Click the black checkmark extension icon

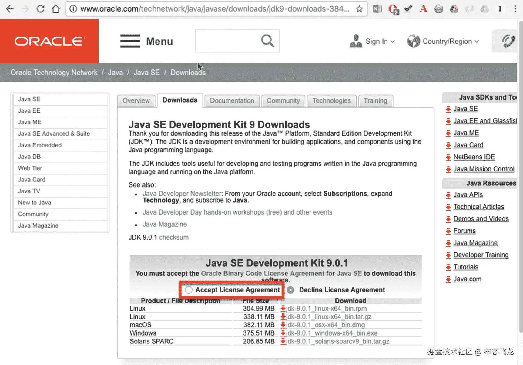(x=408, y=8)
